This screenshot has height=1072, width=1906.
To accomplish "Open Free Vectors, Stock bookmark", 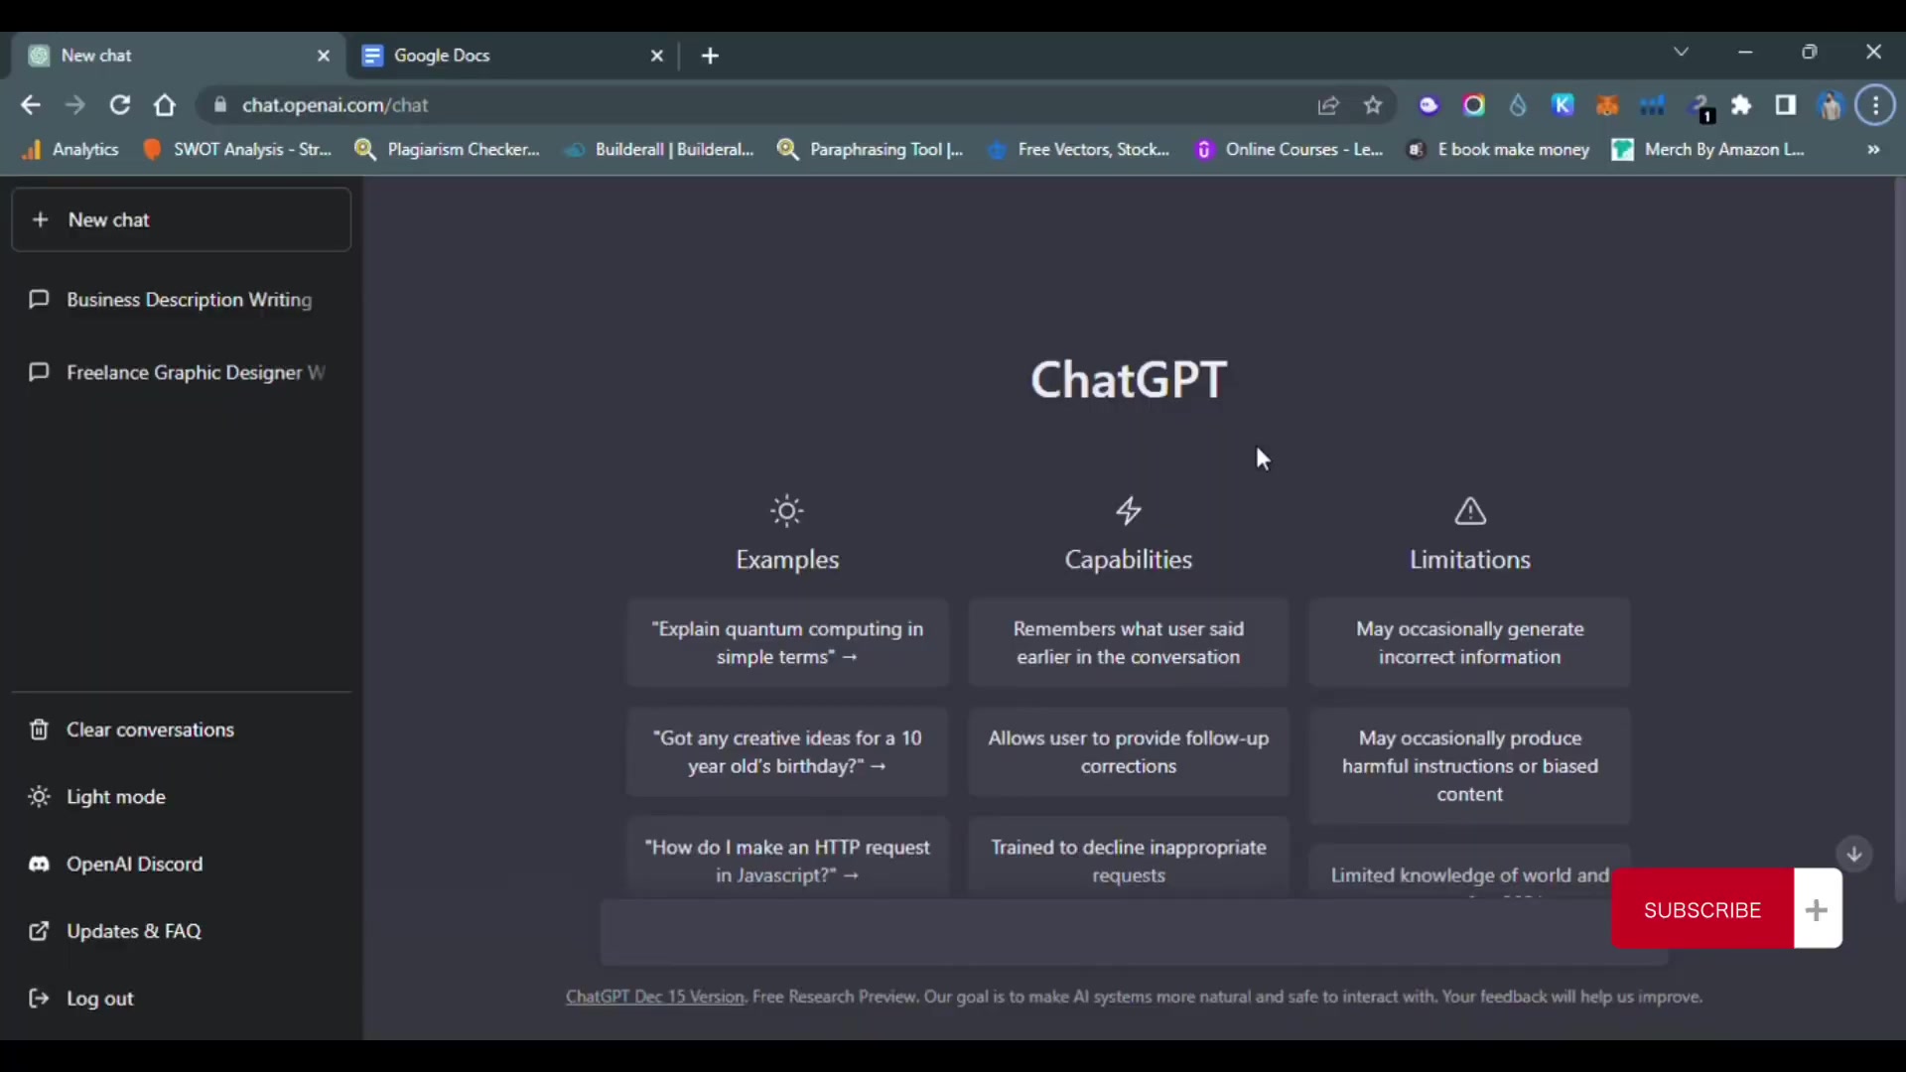I will pos(1079,149).
